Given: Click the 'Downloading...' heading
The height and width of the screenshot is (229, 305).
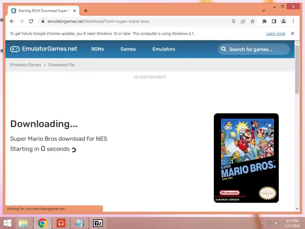Looking at the screenshot, I should tap(44, 124).
